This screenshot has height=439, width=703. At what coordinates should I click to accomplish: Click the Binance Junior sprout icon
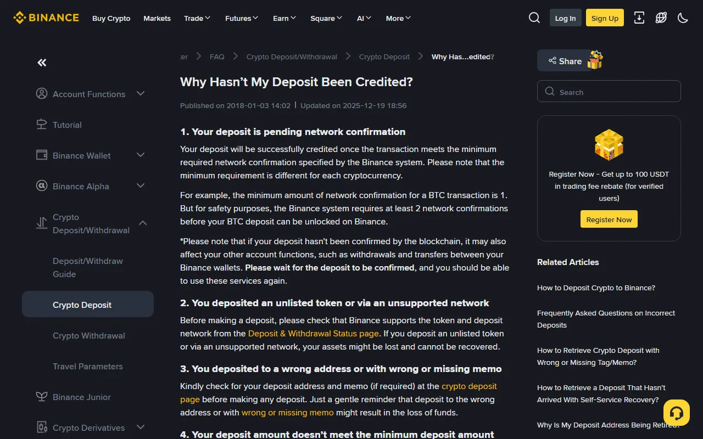click(x=42, y=396)
